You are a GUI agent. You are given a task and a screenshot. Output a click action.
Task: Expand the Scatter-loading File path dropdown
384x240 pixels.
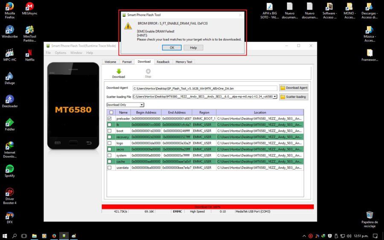pos(275,97)
